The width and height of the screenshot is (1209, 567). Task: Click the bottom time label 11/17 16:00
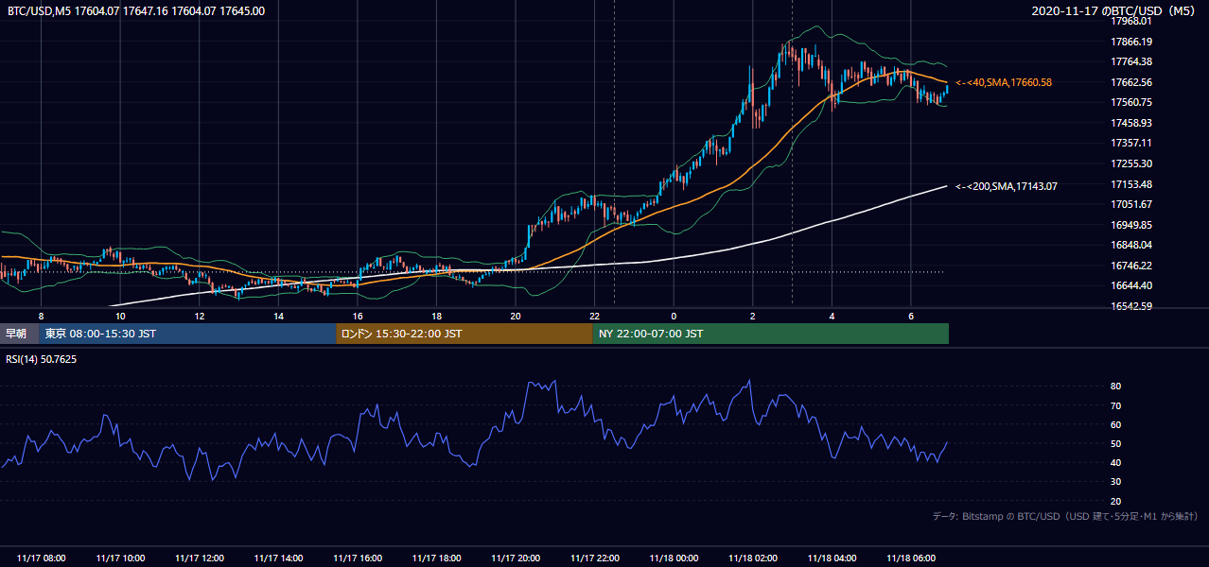(358, 558)
